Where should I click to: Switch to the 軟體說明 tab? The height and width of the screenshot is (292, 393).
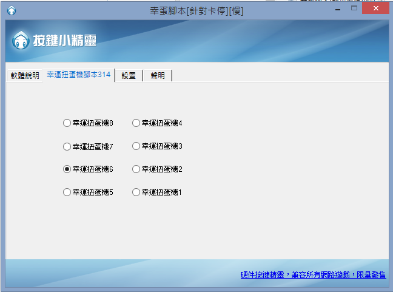tap(24, 76)
